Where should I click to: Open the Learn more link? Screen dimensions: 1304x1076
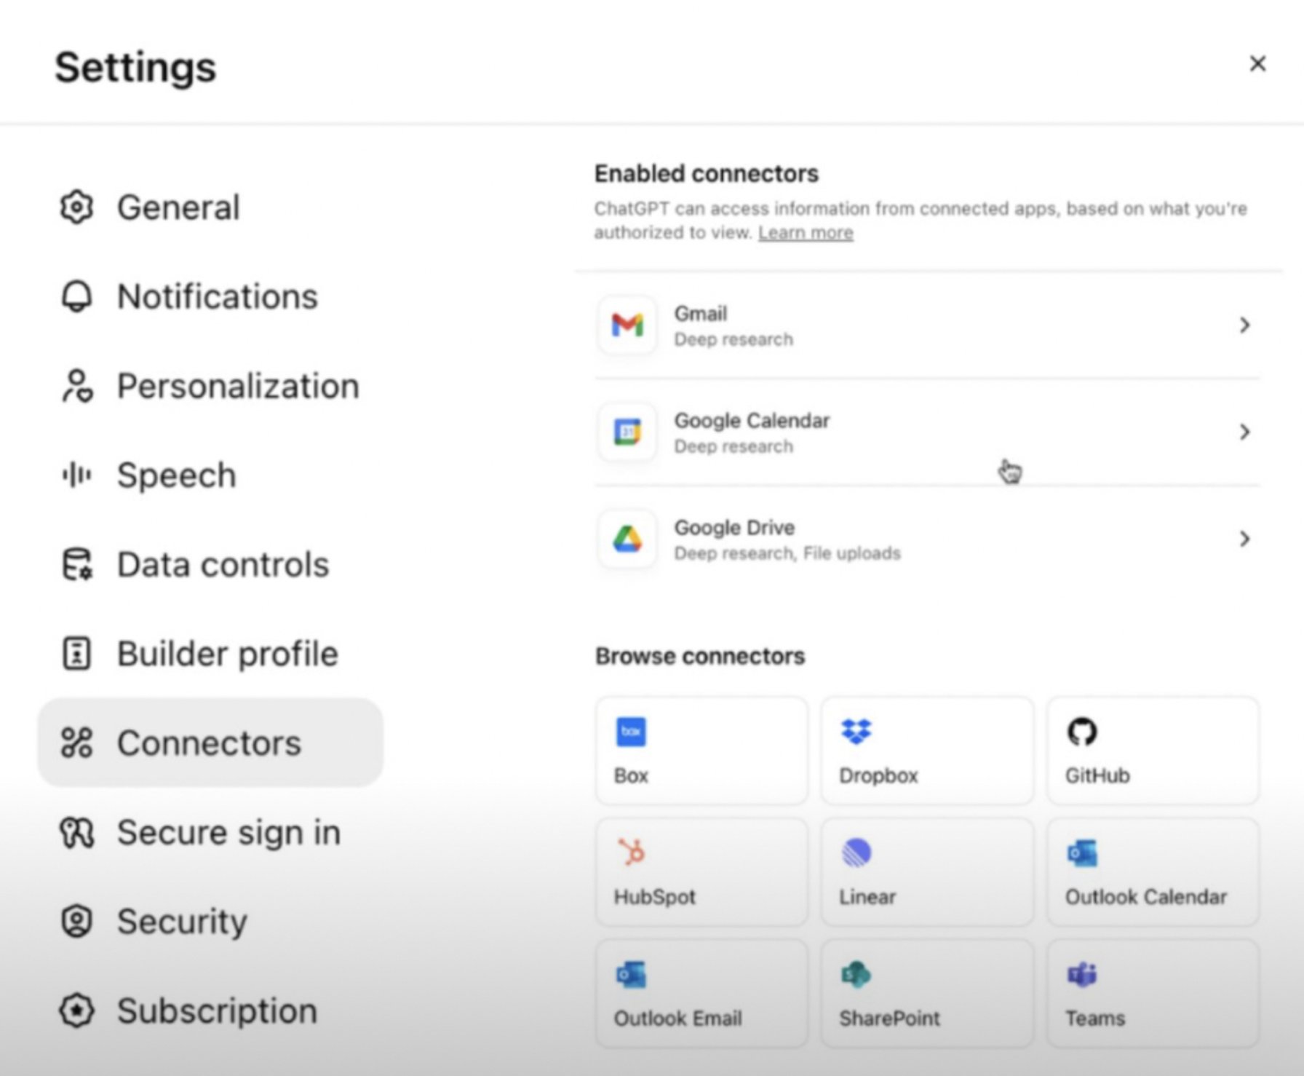(806, 233)
